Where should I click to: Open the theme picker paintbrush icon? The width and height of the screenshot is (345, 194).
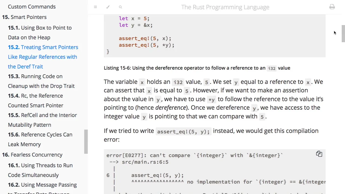(x=108, y=7)
